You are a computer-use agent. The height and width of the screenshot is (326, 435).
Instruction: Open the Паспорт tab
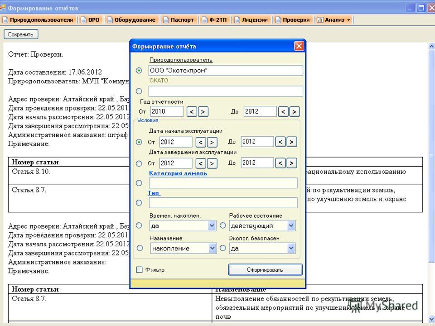(x=179, y=20)
